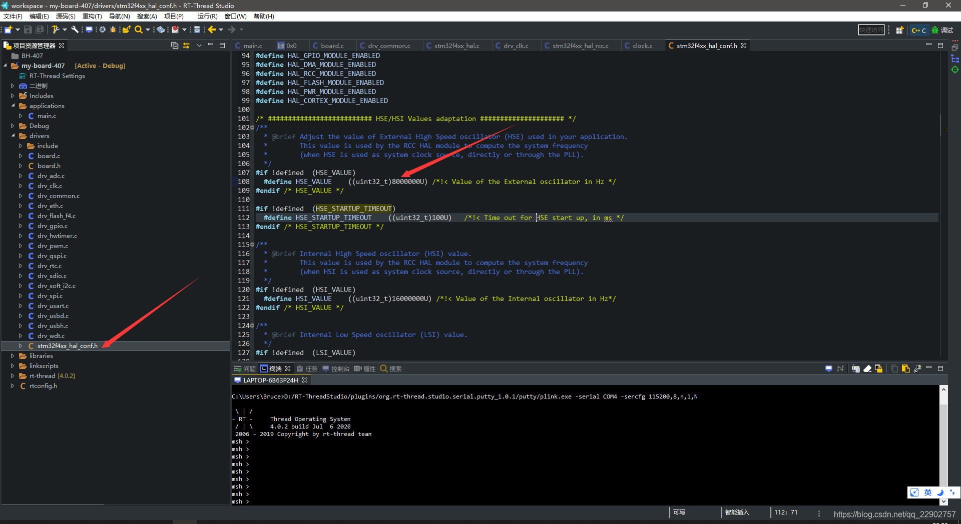Switch to the stm32f4xx_hal_rcc.c tab
Image resolution: width=961 pixels, height=524 pixels.
(x=580, y=45)
